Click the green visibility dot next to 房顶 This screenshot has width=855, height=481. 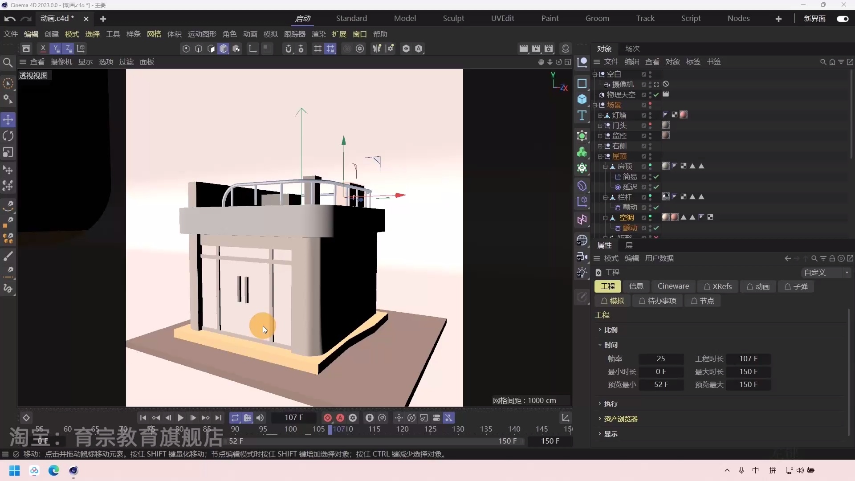coord(650,164)
